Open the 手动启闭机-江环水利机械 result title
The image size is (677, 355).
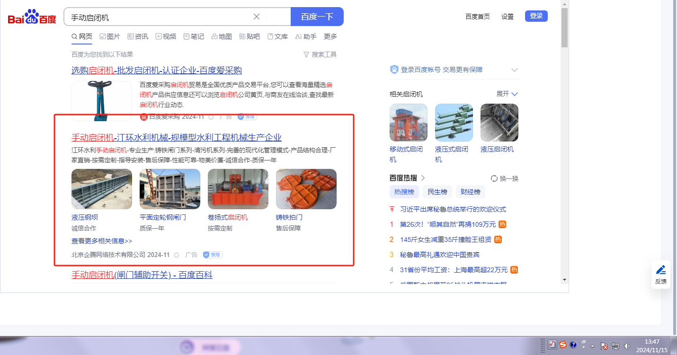point(177,138)
